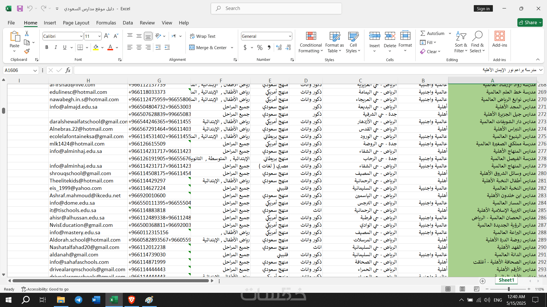This screenshot has height=307, width=547.
Task: Switch to Page Break Preview view
Action: (x=476, y=289)
